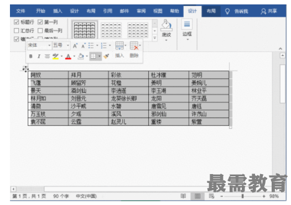Click the 边框 border styles icon
The width and height of the screenshot is (291, 205).
(x=187, y=24)
